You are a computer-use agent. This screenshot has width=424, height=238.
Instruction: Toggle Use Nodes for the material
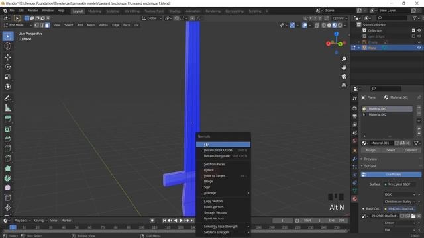(x=391, y=175)
